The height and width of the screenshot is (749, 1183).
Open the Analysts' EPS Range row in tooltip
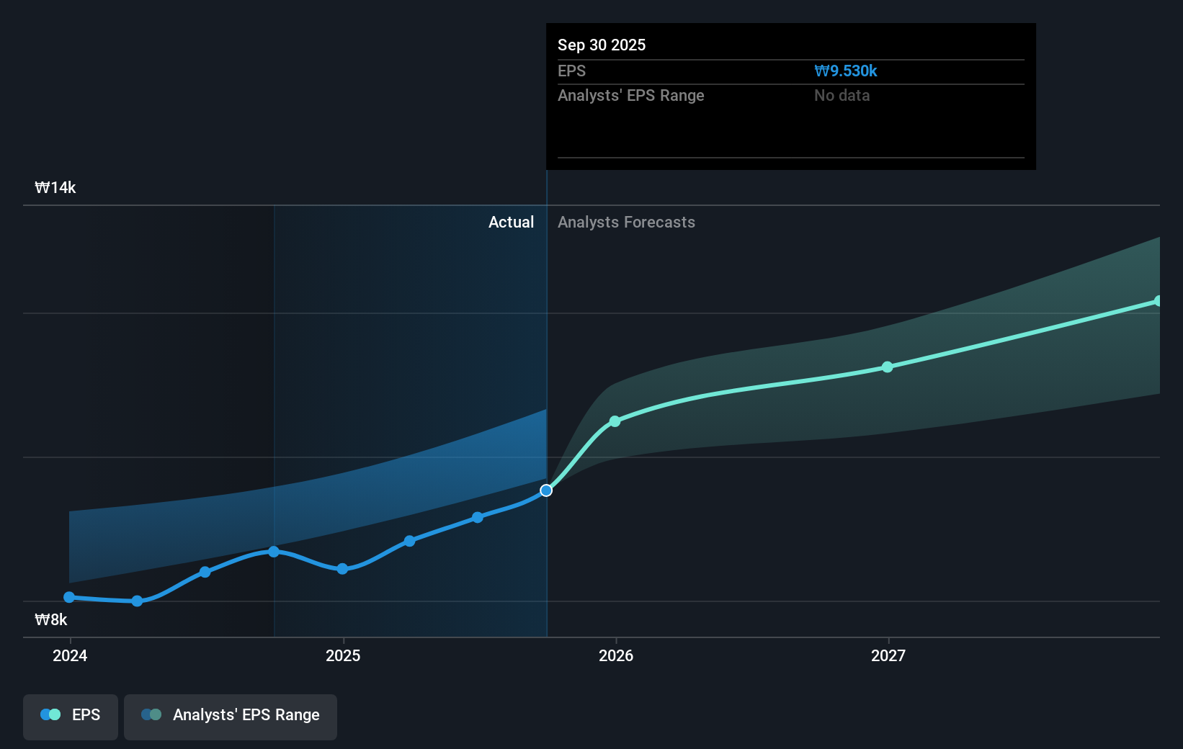[x=631, y=95]
